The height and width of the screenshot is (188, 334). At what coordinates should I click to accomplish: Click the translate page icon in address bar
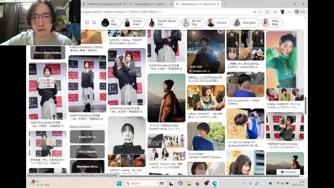pyautogui.click(x=254, y=12)
